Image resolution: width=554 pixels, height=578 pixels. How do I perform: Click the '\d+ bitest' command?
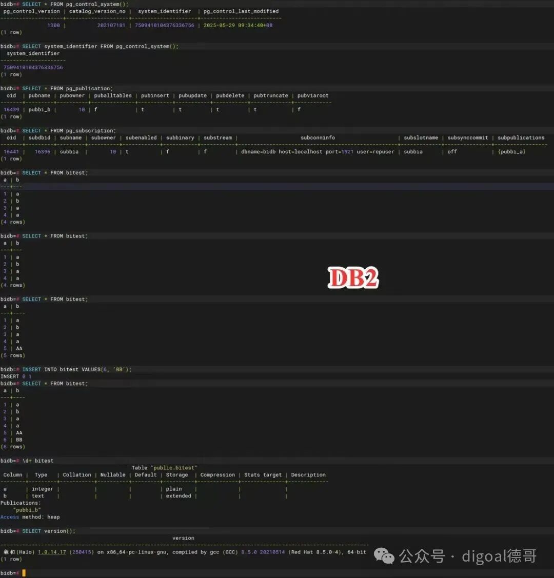[38, 461]
